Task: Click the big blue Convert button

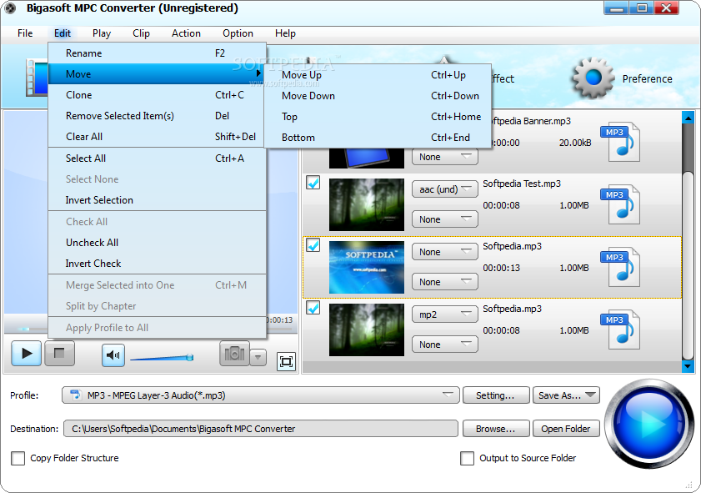Action: tap(649, 423)
